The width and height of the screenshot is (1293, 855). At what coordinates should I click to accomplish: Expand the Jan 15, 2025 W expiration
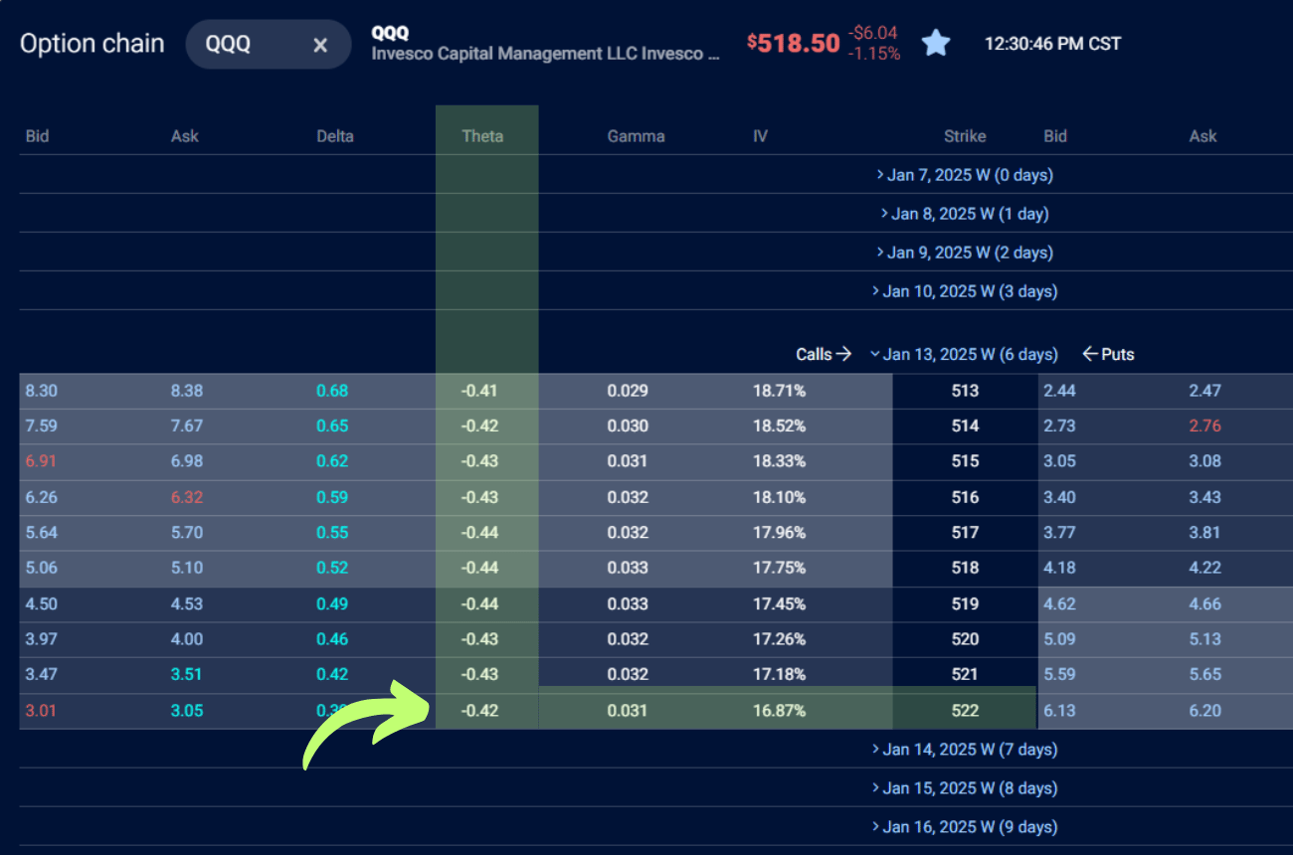(x=964, y=788)
